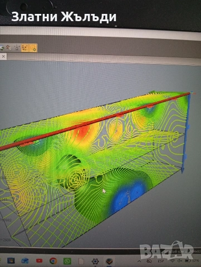
Task: Click the green refresh arrows toolbar icon
Action: [x=2, y=48]
